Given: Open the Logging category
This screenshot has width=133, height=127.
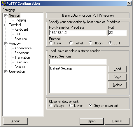Looking at the screenshot, I should click(x=20, y=20).
